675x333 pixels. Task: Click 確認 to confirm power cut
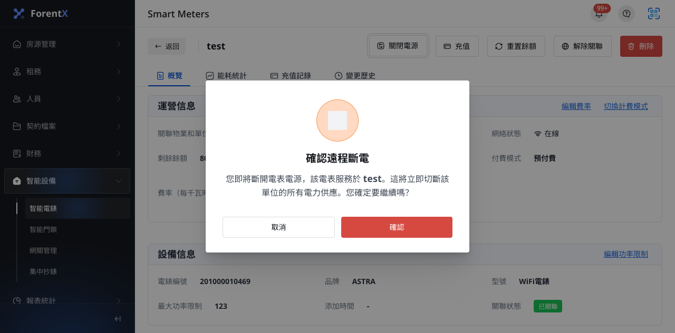click(x=397, y=227)
